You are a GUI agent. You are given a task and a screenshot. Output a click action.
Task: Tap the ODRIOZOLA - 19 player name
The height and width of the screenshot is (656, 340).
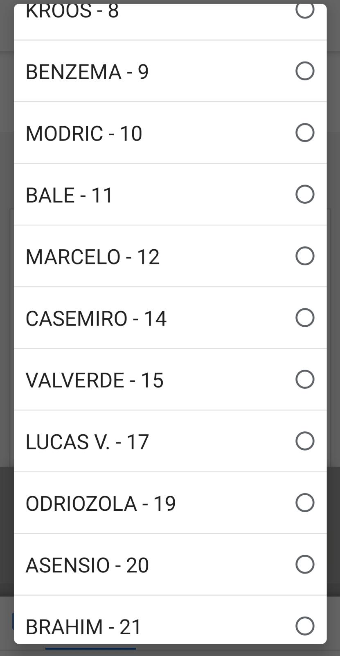[101, 503]
